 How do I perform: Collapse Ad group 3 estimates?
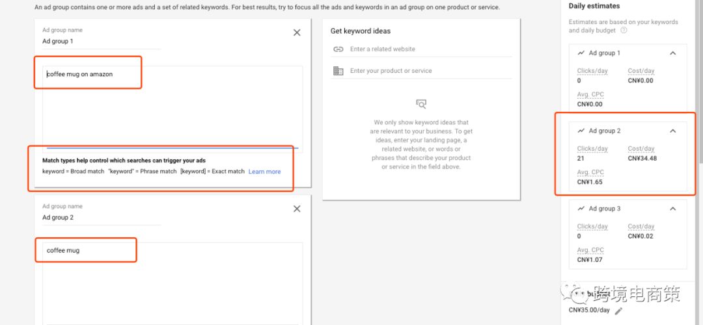pyautogui.click(x=672, y=209)
